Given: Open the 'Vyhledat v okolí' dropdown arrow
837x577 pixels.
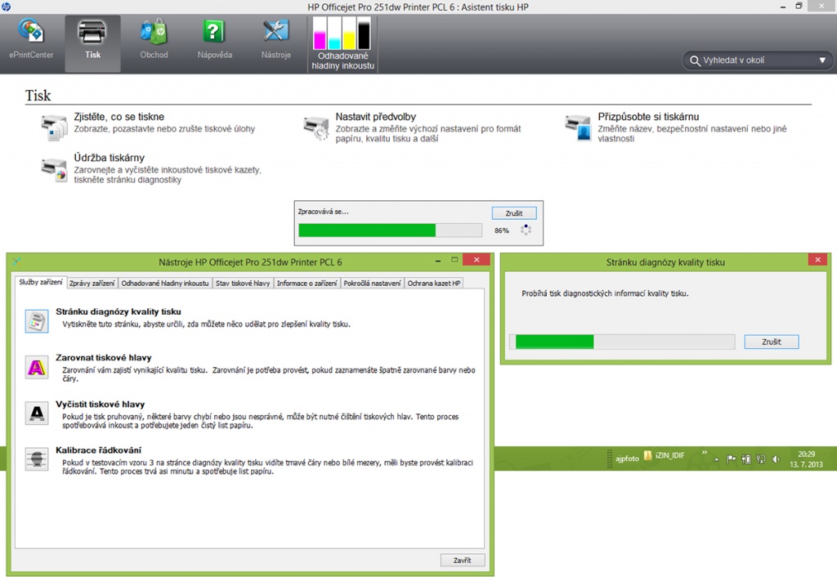Looking at the screenshot, I should coord(822,60).
